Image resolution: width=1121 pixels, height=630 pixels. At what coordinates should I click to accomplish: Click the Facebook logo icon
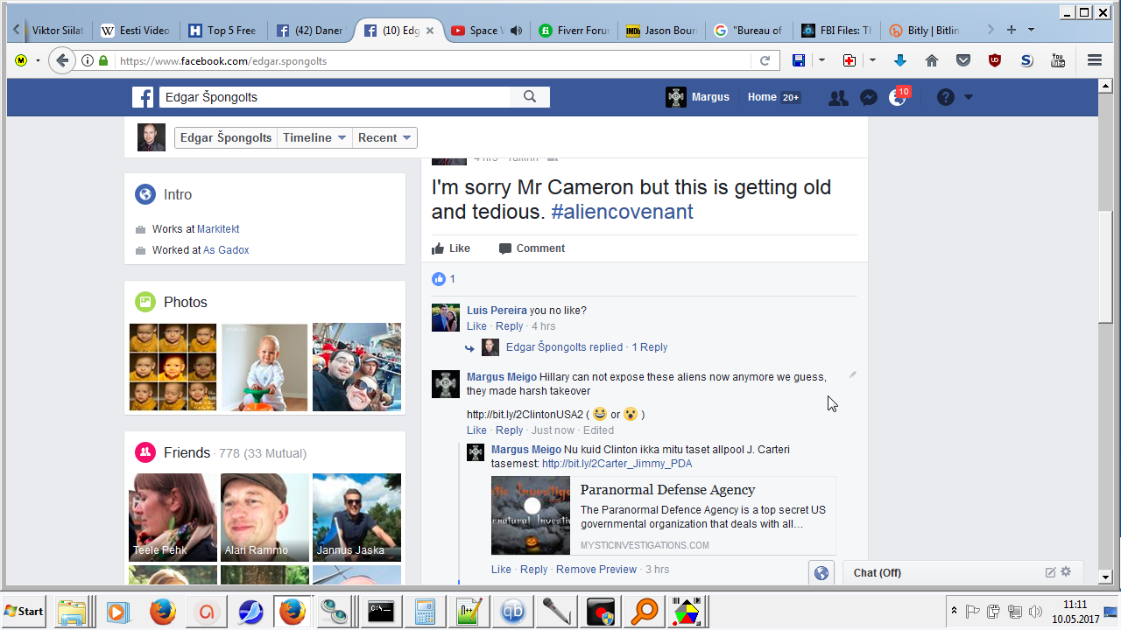pos(143,97)
